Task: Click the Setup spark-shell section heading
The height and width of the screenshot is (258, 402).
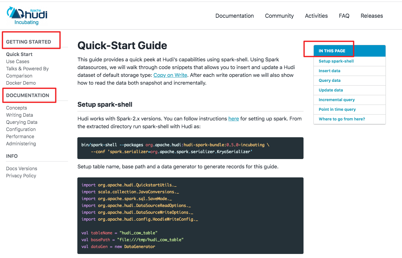Action: pyautogui.click(x=105, y=104)
